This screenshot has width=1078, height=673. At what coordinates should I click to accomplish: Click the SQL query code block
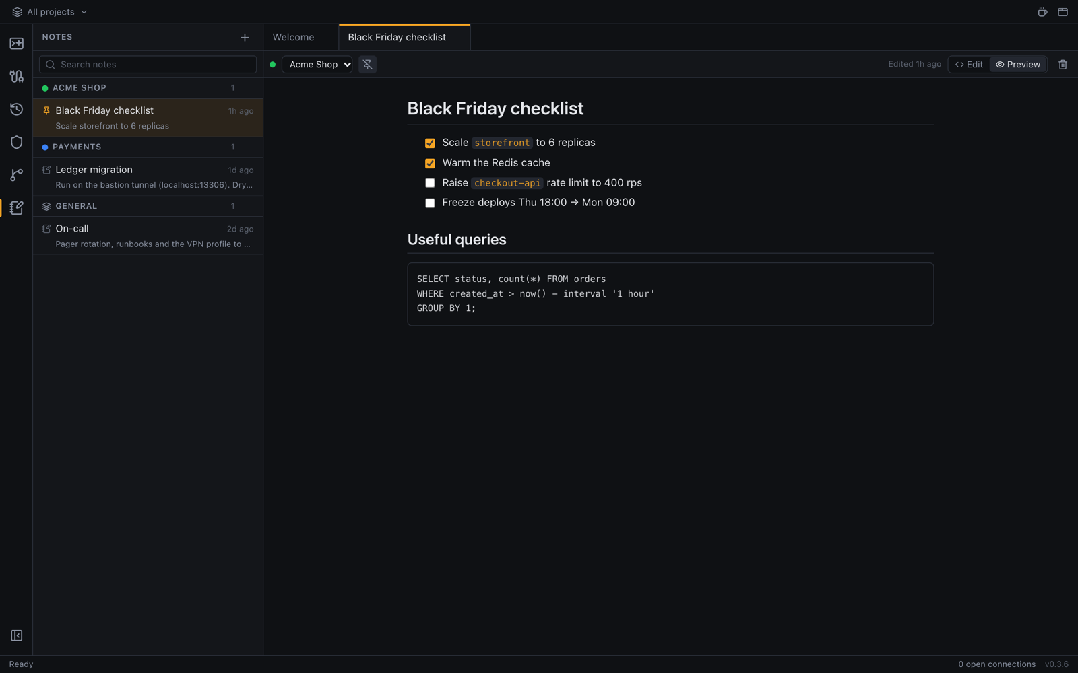point(670,294)
